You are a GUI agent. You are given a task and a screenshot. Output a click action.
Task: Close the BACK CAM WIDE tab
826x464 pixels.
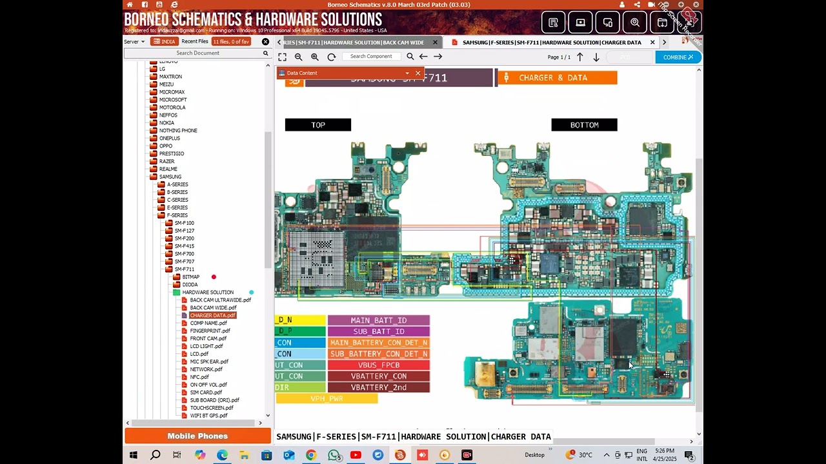pos(435,43)
